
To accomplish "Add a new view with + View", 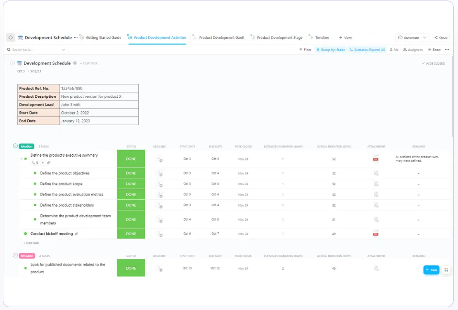I will click(x=345, y=38).
